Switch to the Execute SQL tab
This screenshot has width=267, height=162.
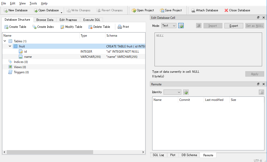point(91,20)
